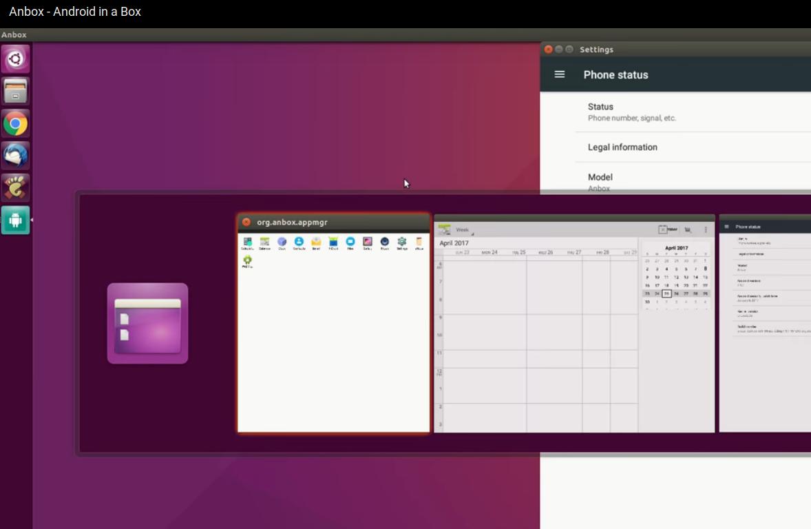811x529 pixels.
Task: Open Contacts app in the appmgr preview
Action: pos(299,243)
